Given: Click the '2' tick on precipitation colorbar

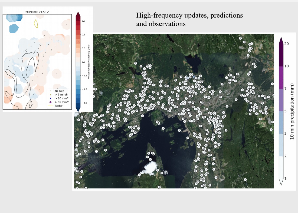Looking at the screenshot, I should click(x=285, y=156).
